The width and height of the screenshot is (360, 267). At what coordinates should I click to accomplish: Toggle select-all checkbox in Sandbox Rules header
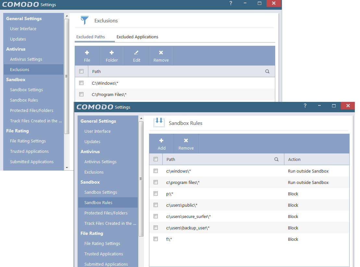point(156,159)
